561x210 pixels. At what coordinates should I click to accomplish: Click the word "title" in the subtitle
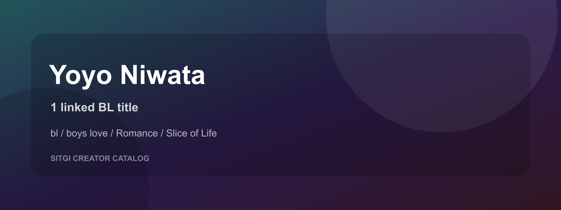(x=128, y=107)
